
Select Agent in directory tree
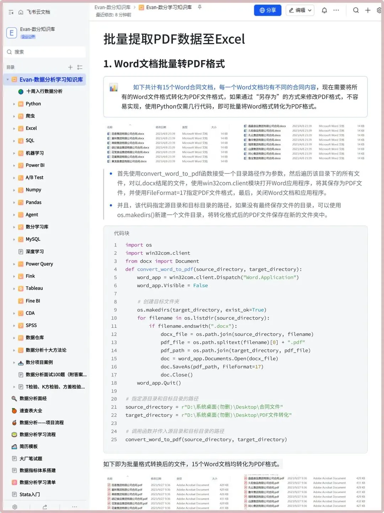(32, 215)
